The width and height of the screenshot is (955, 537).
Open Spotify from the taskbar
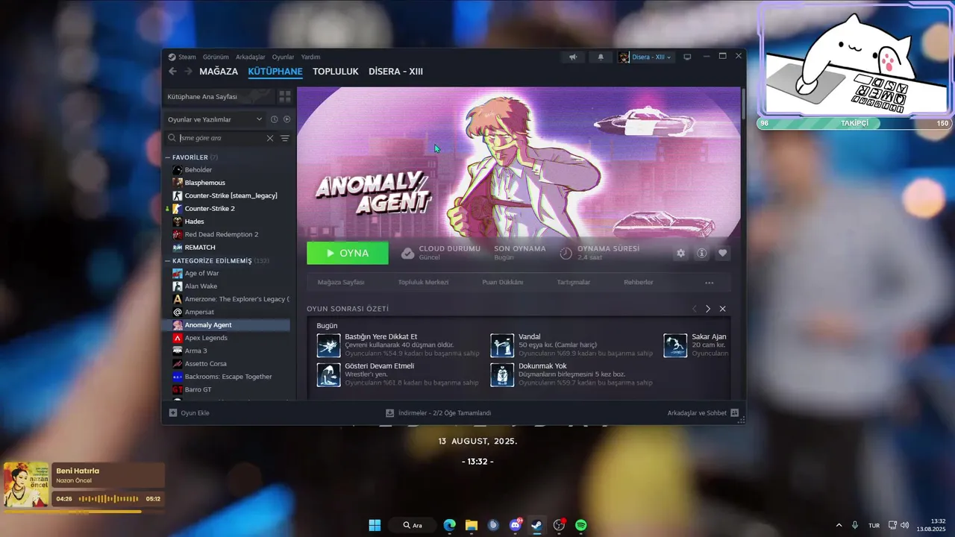[580, 525]
